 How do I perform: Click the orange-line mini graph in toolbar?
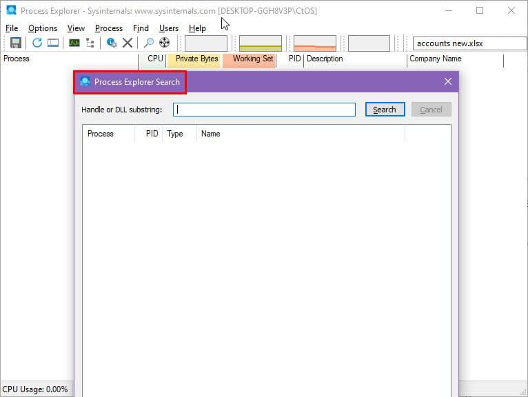(x=315, y=43)
